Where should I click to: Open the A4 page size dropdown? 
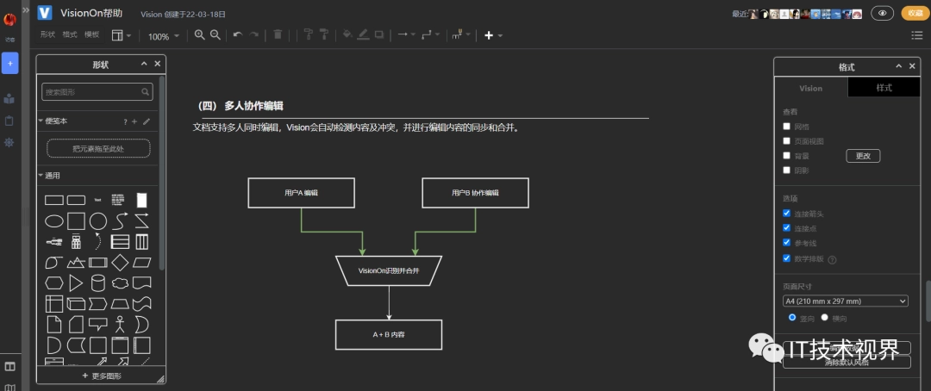[846, 301]
